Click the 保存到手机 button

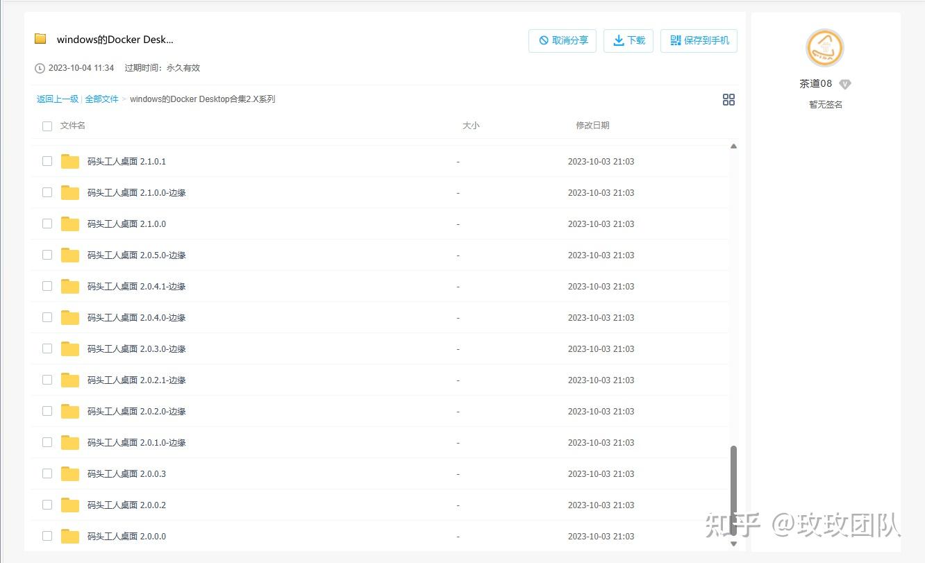[699, 40]
